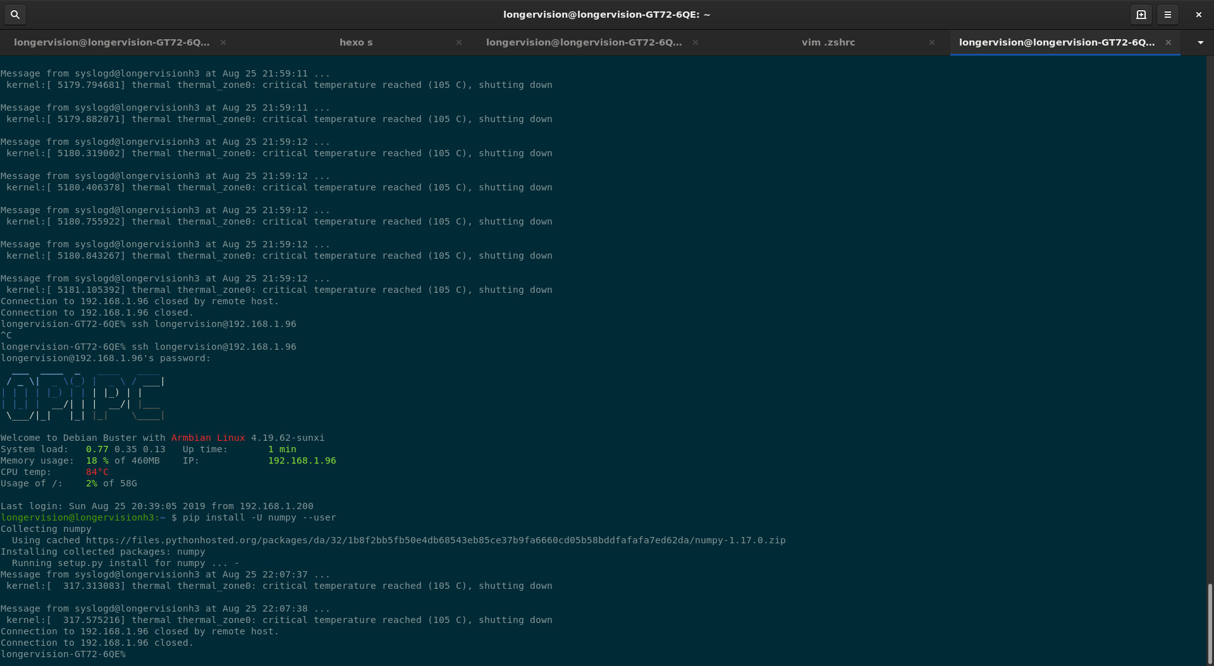1214x666 pixels.
Task: Click the 'Running setup.py install for numpy' line
Action: click(x=125, y=563)
